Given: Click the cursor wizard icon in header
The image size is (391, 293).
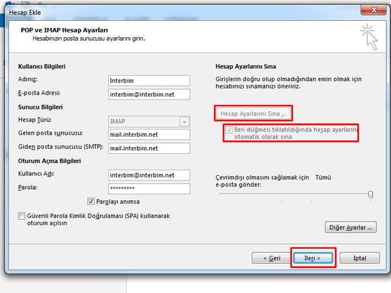Looking at the screenshot, I should click(369, 36).
